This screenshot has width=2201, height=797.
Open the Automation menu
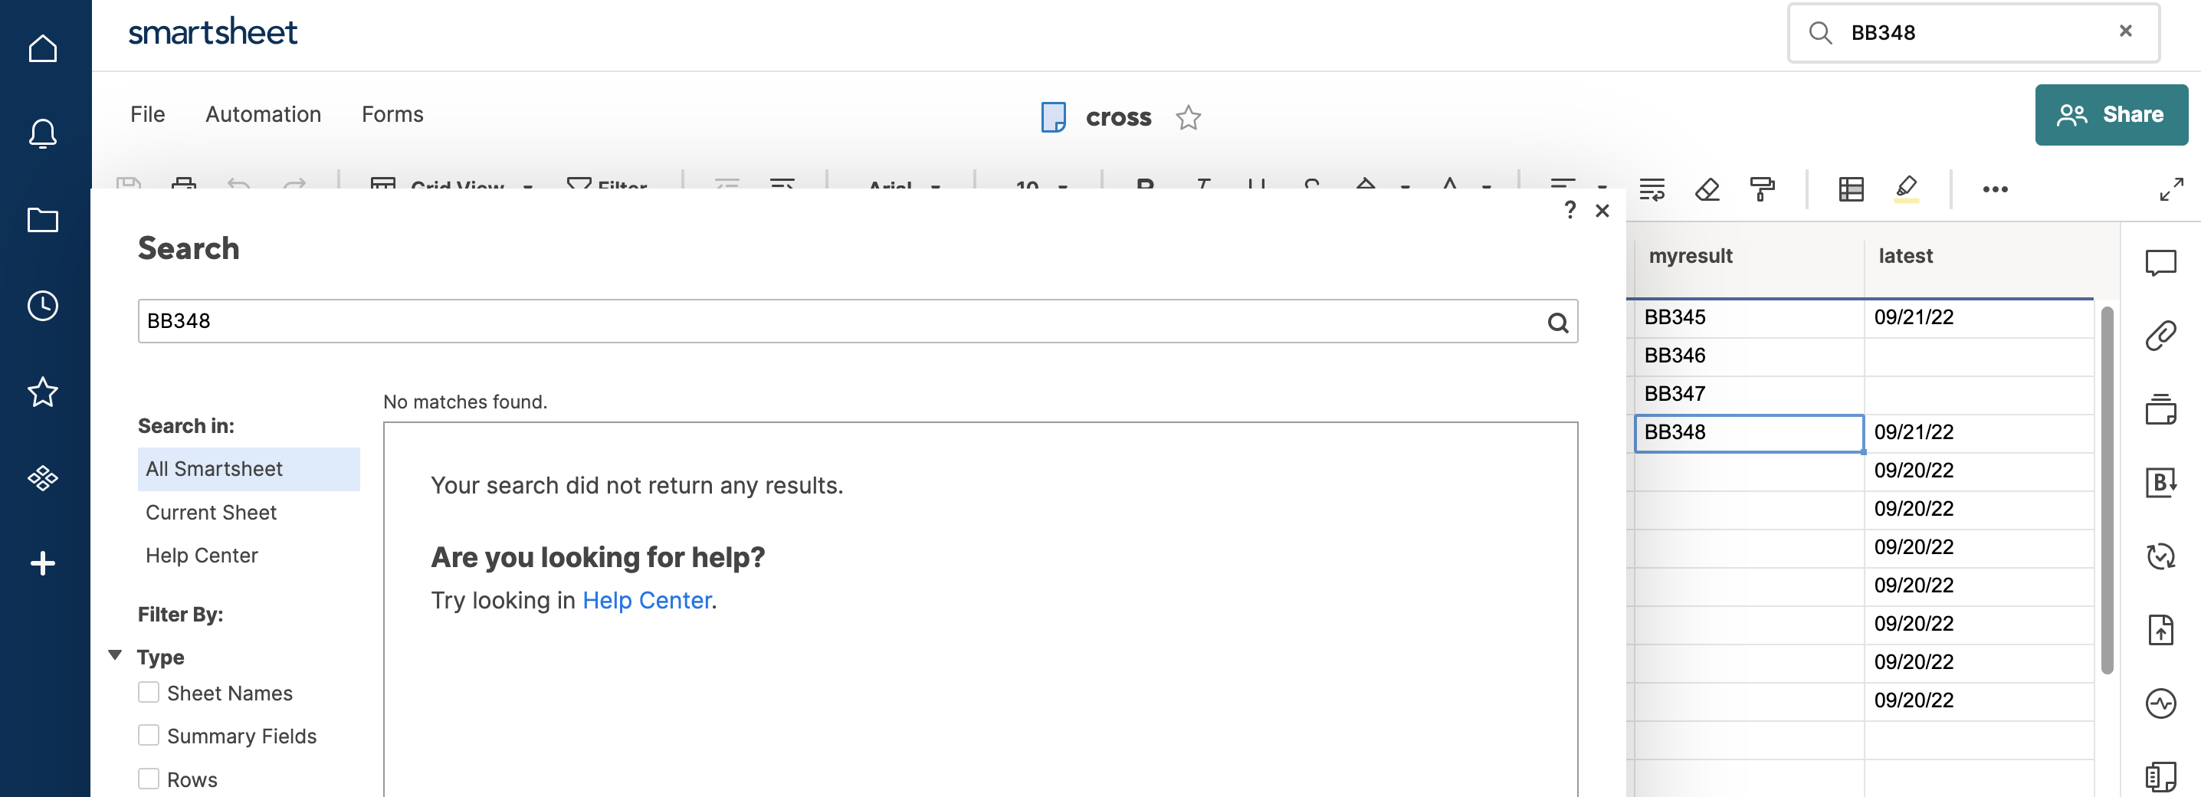tap(262, 113)
